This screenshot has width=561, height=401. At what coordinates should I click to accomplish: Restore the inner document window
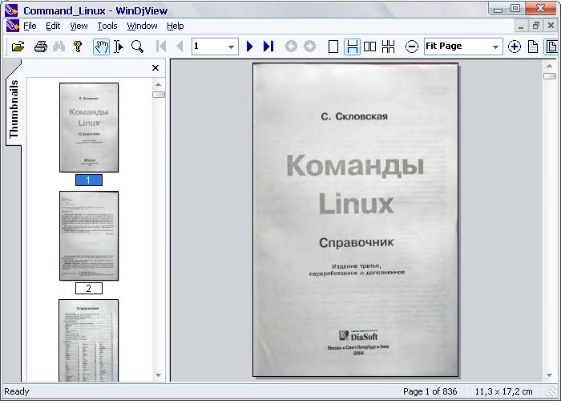536,26
